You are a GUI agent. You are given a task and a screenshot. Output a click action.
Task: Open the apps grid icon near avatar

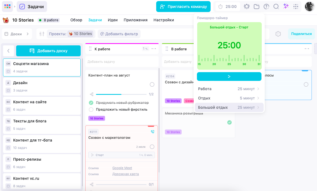click(296, 7)
